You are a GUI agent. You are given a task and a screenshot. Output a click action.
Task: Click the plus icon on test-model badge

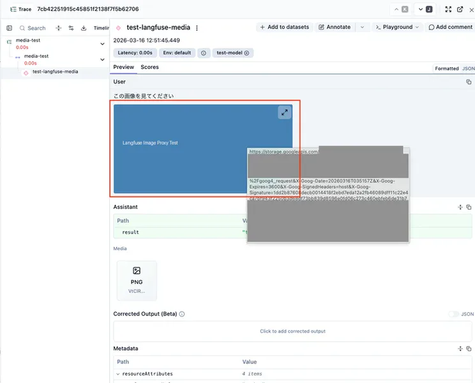click(x=246, y=53)
